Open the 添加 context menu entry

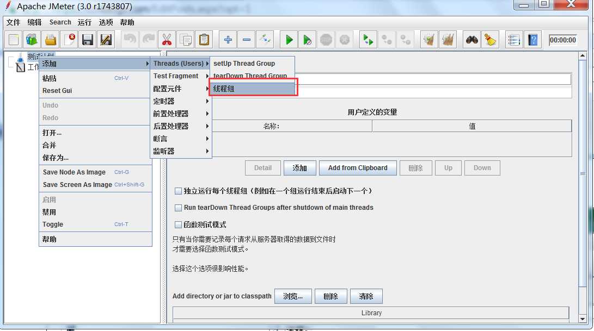(x=95, y=64)
